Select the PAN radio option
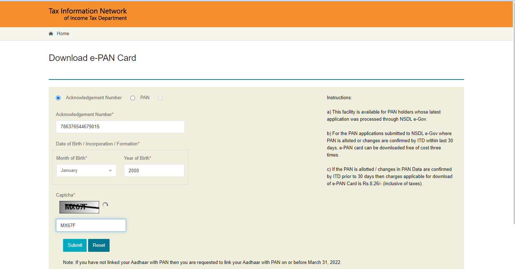This screenshot has width=515, height=269. (133, 98)
